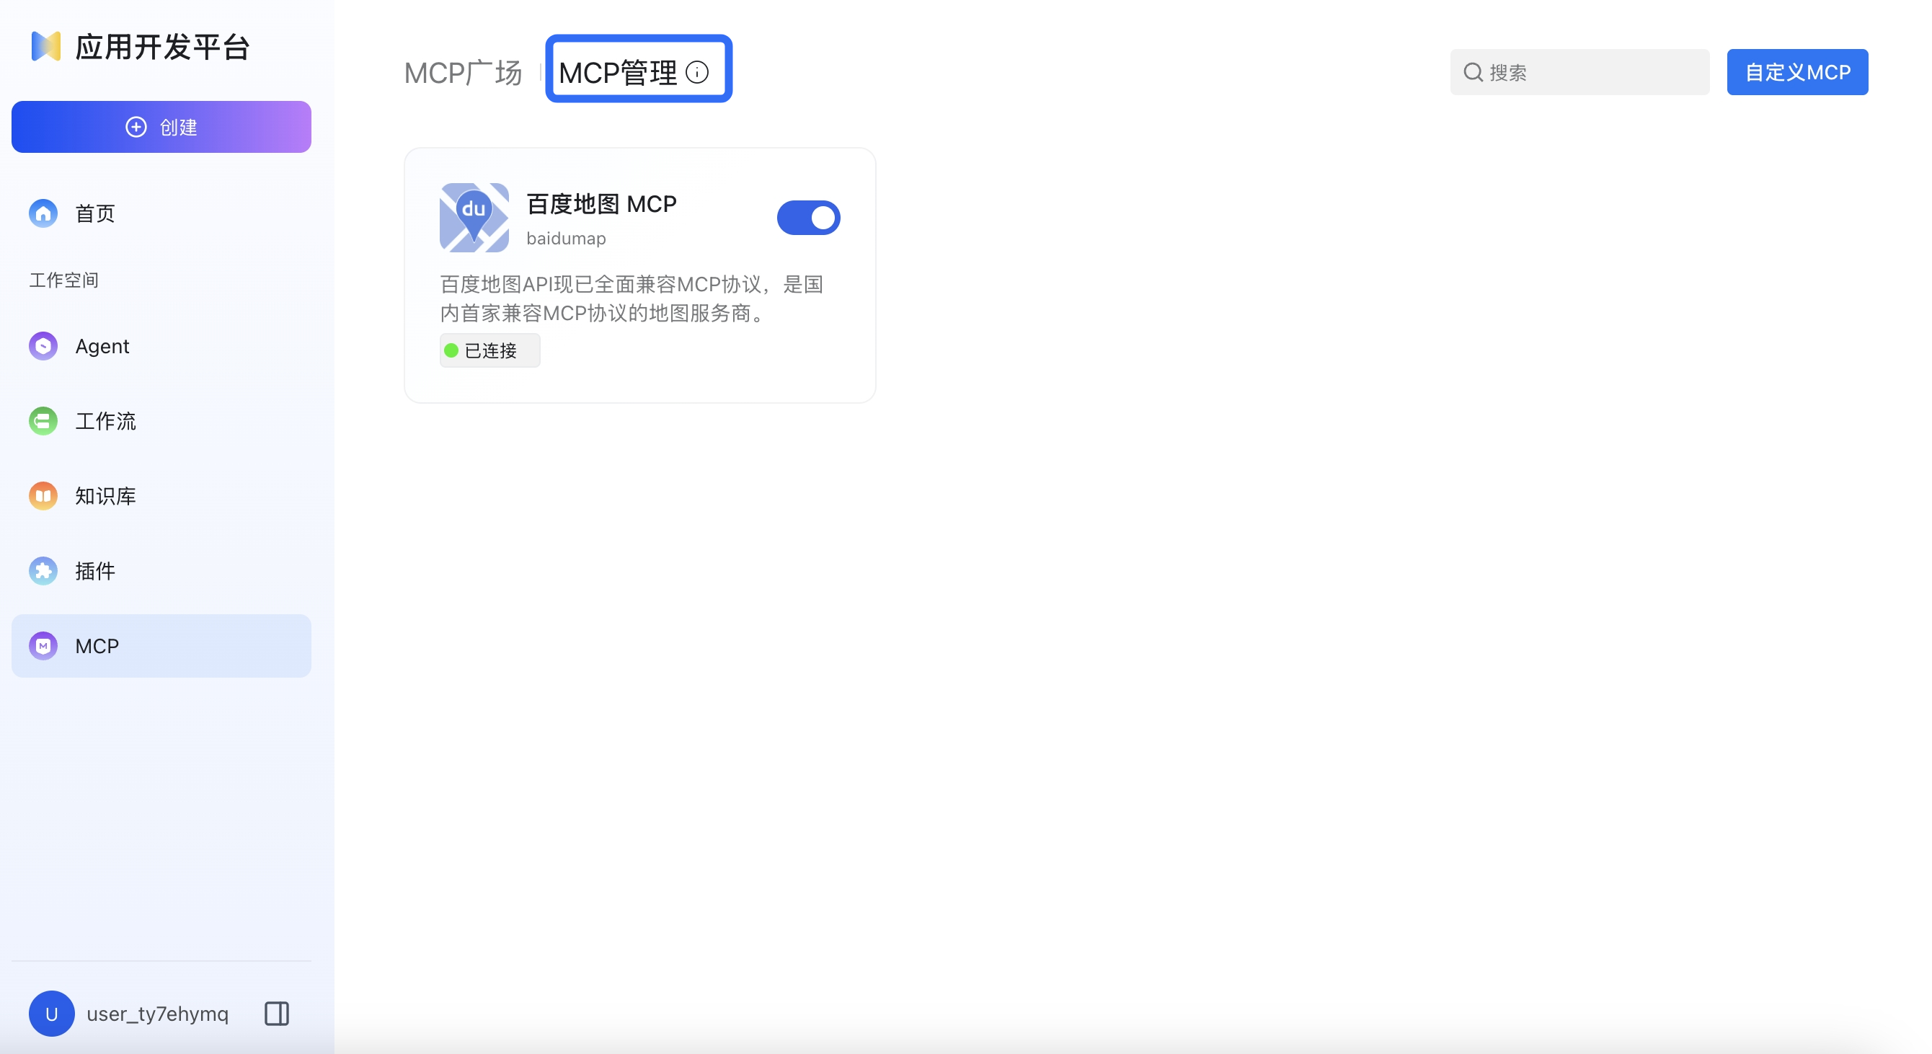Screen dimensions: 1932x1054
Task: Open the user_ty7ehymq account menu
Action: click(x=157, y=1014)
